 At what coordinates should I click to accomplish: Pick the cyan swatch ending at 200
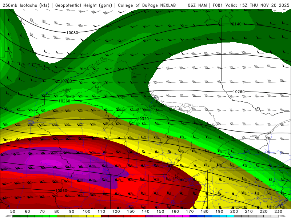click(x=230, y=216)
